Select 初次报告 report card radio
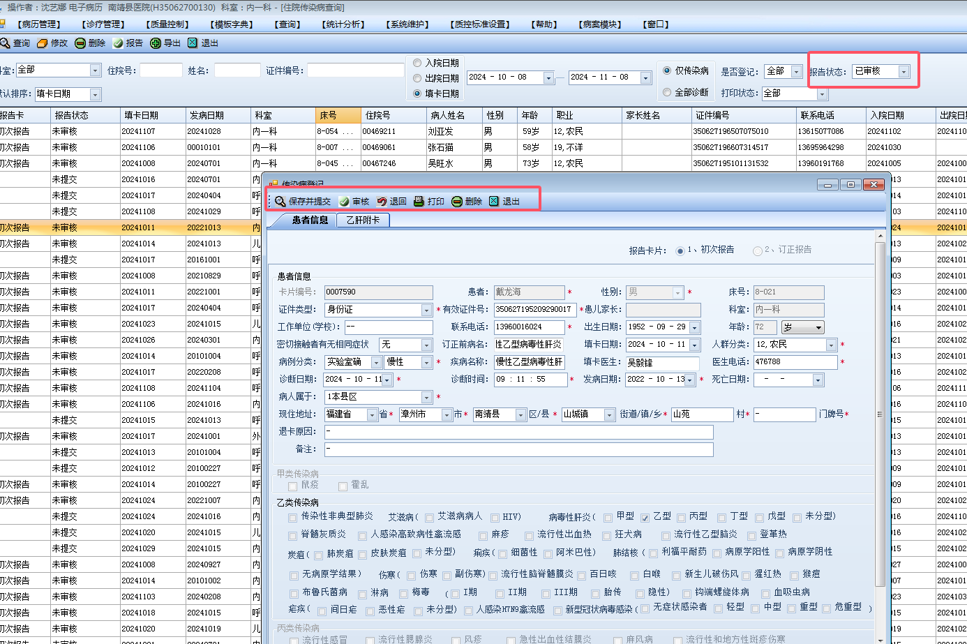This screenshot has width=967, height=644. coord(680,250)
